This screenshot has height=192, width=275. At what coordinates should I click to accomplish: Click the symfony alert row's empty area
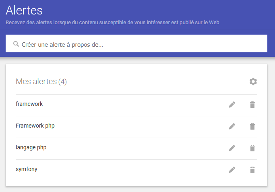(135, 170)
